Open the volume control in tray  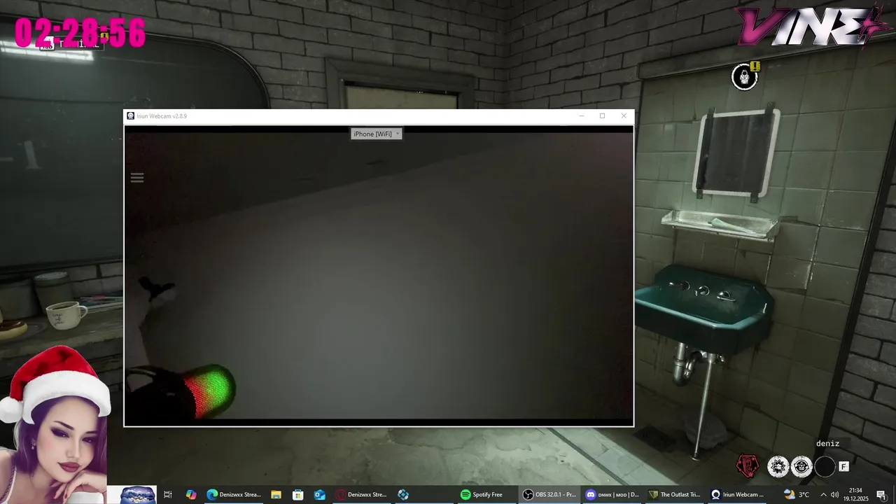point(834,494)
